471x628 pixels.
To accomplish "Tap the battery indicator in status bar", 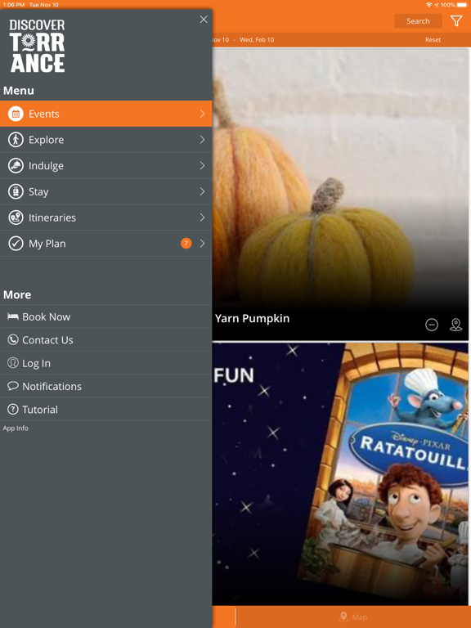I will (x=462, y=5).
